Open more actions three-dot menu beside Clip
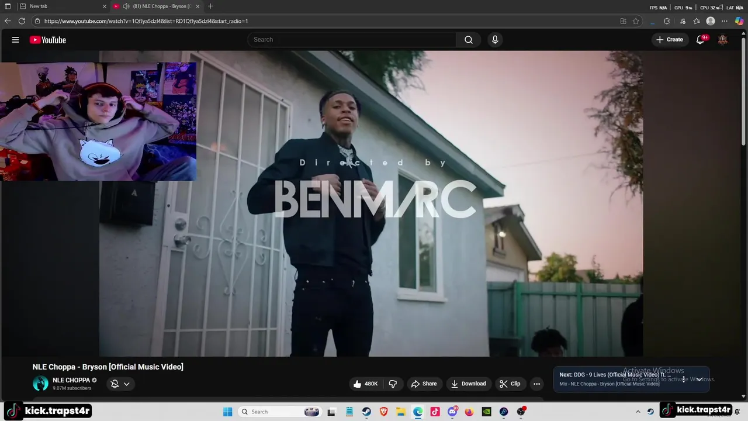 (x=536, y=384)
